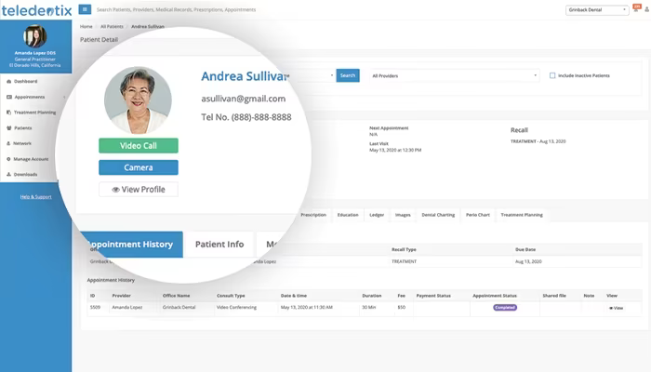Click the '30 Min' duration cell
The image size is (651, 372).
click(368, 307)
